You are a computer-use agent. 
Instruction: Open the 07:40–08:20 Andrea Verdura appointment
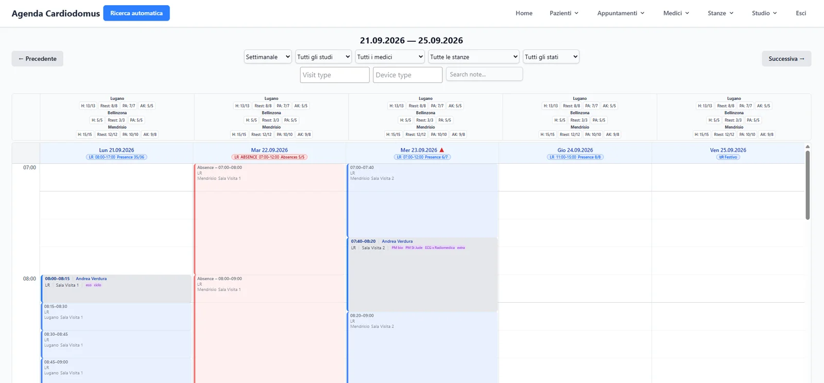pos(422,274)
